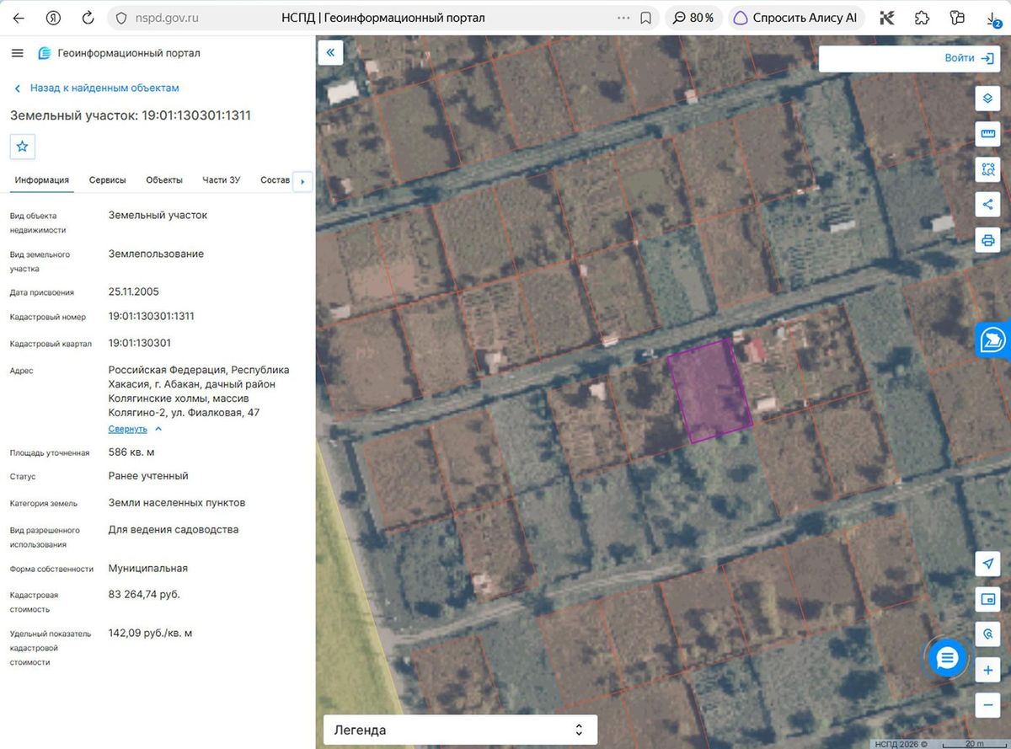The width and height of the screenshot is (1011, 749).
Task: Click the Войти login button
Action: [x=970, y=58]
